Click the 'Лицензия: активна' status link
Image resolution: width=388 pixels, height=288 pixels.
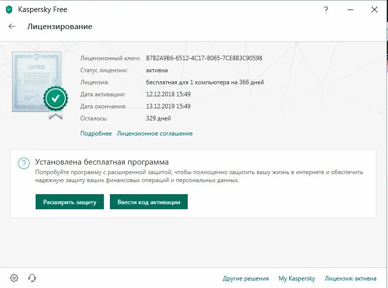click(x=350, y=278)
